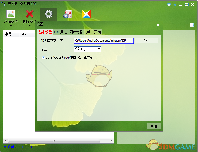Toggle the preview panel icon at right
198x152 pixels.
coord(192,25)
